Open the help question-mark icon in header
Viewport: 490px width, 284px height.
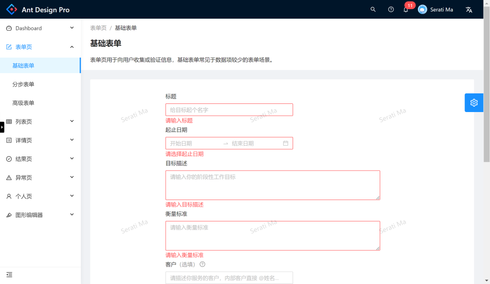[391, 10]
